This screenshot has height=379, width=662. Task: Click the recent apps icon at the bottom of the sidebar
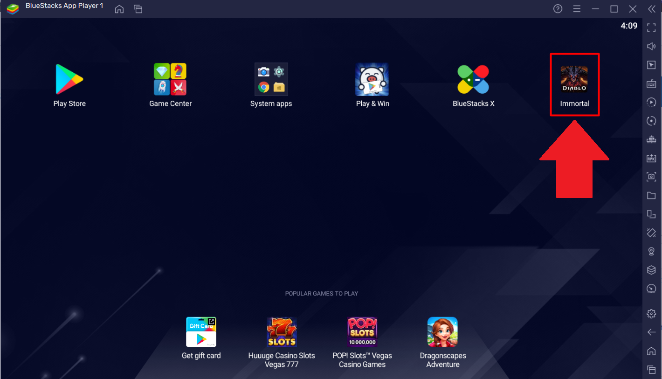click(x=651, y=370)
